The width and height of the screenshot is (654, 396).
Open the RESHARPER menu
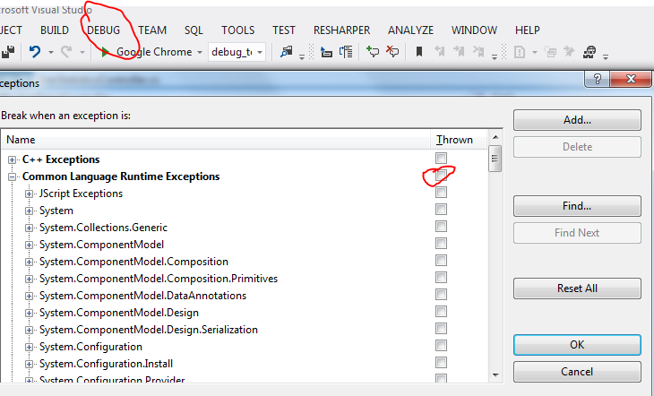[341, 30]
